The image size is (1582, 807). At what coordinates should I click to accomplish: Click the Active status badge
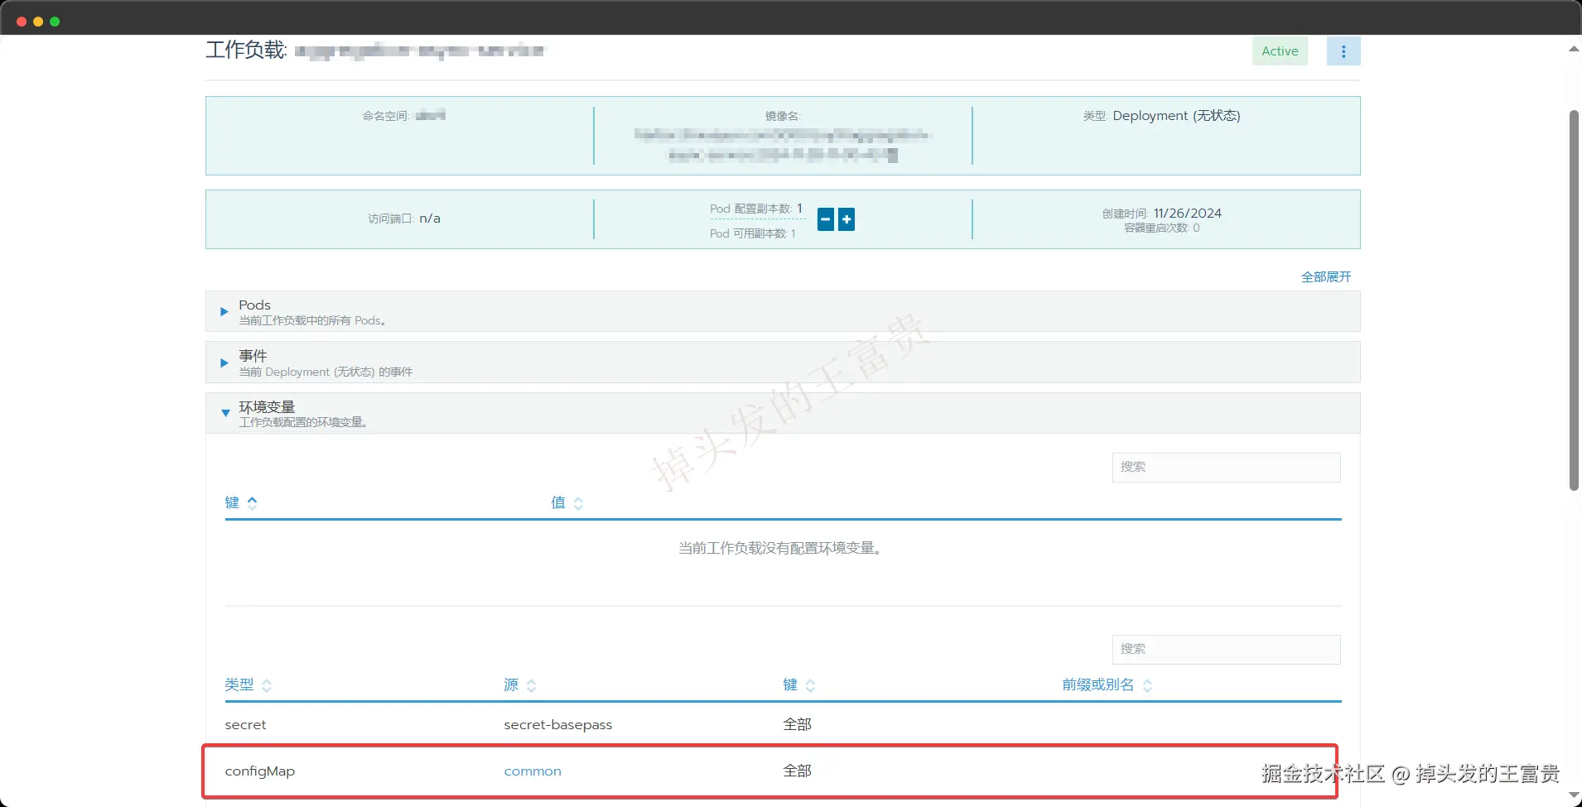click(x=1280, y=51)
